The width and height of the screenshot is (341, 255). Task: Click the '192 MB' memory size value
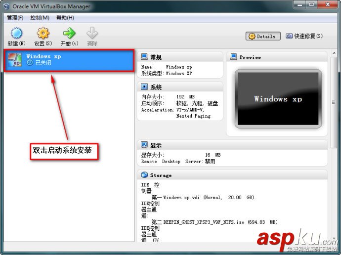coord(185,96)
